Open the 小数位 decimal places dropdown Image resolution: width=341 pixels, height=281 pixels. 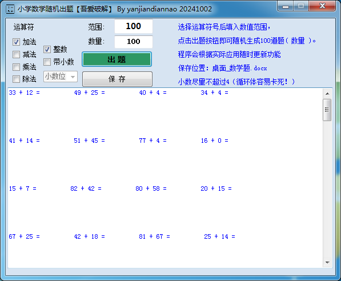pyautogui.click(x=61, y=77)
